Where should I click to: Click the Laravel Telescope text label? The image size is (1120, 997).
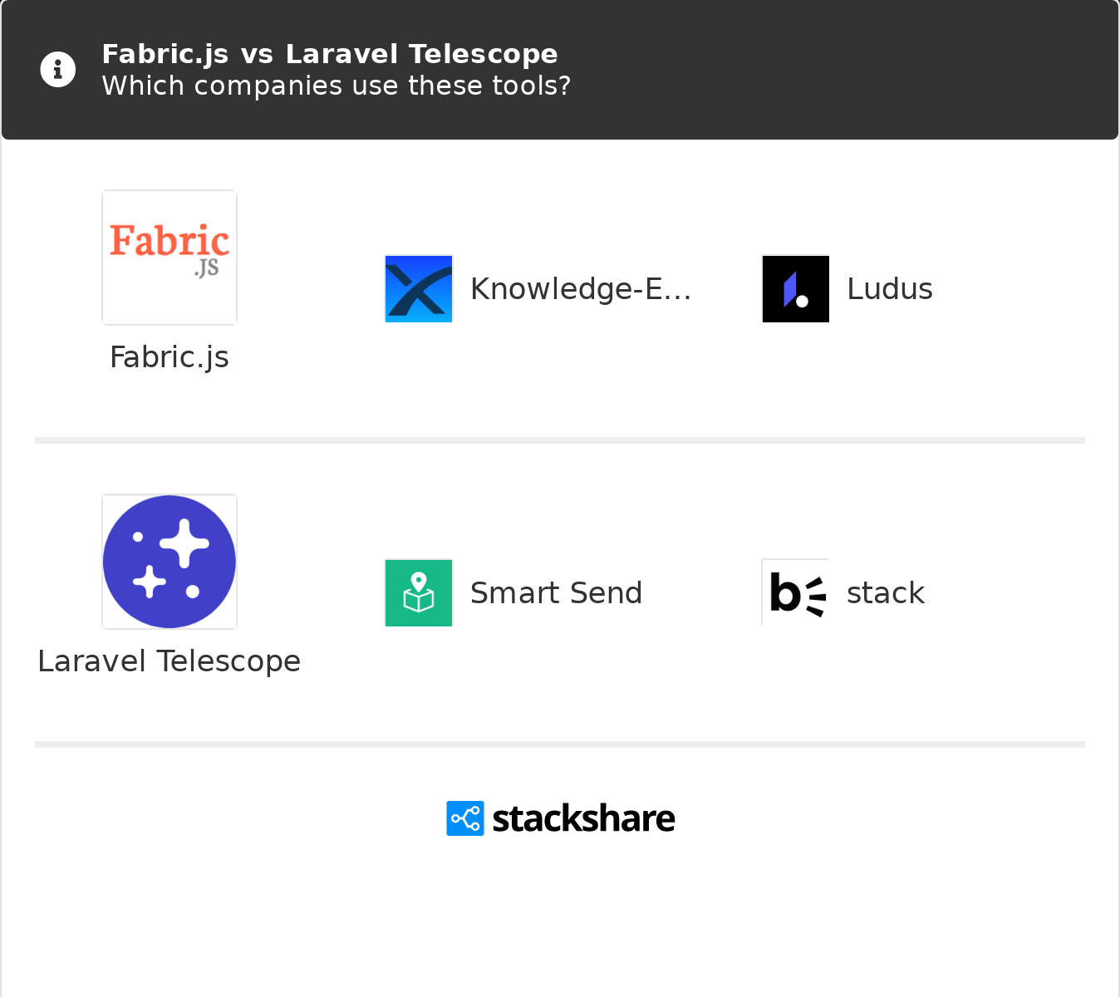pyautogui.click(x=169, y=661)
